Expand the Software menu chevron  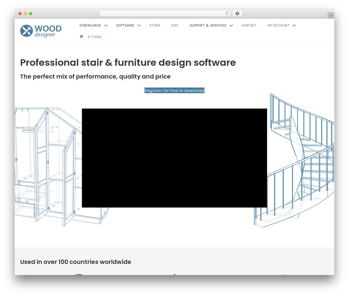pos(139,25)
